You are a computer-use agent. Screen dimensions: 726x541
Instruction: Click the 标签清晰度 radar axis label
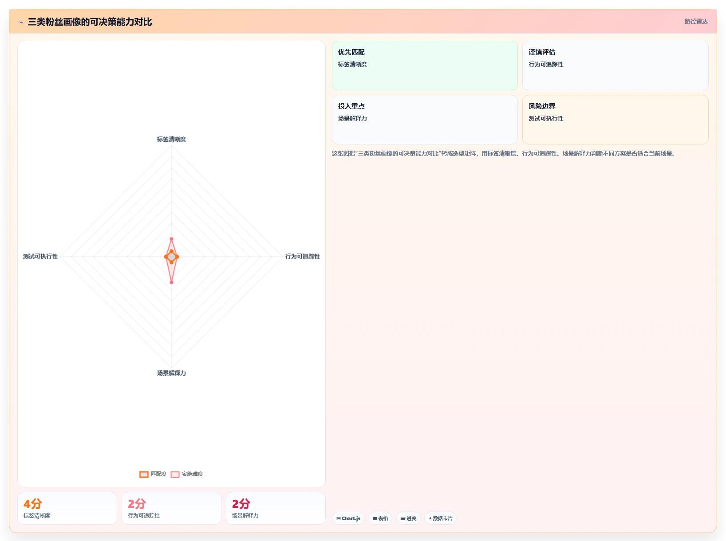(x=171, y=139)
